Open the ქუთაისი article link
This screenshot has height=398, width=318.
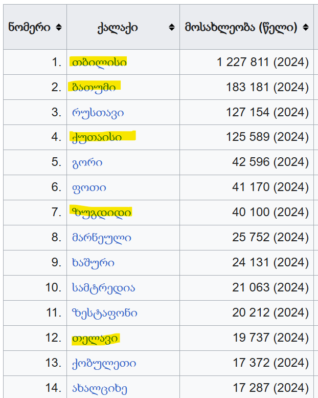click(98, 138)
